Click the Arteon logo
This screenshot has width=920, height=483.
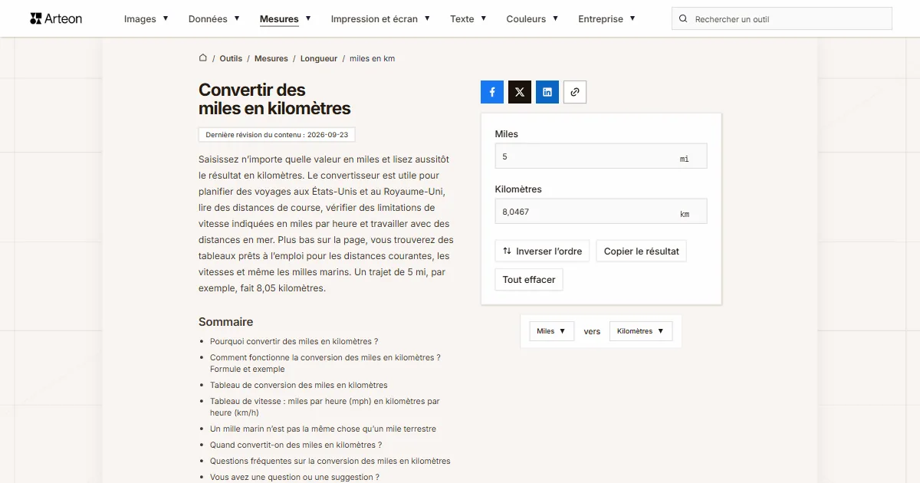[56, 18]
